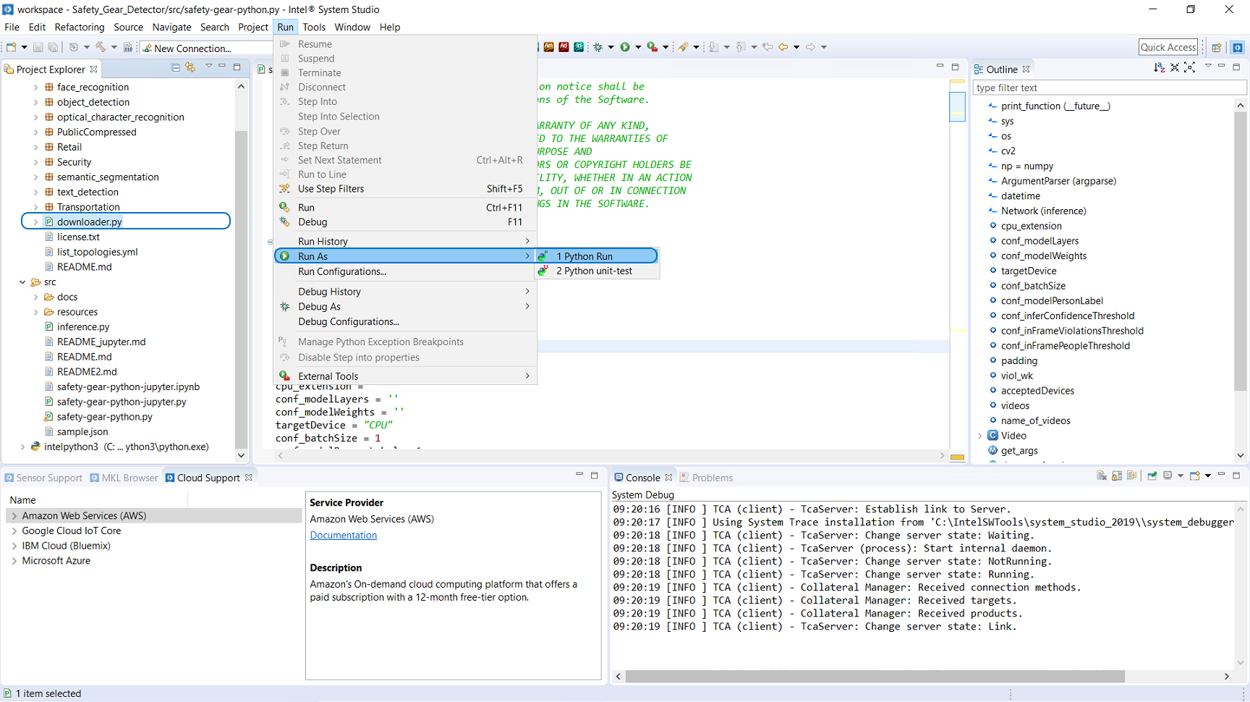This screenshot has width=1250, height=702.
Task: Switch to the Sensor Support tab
Action: click(x=43, y=478)
